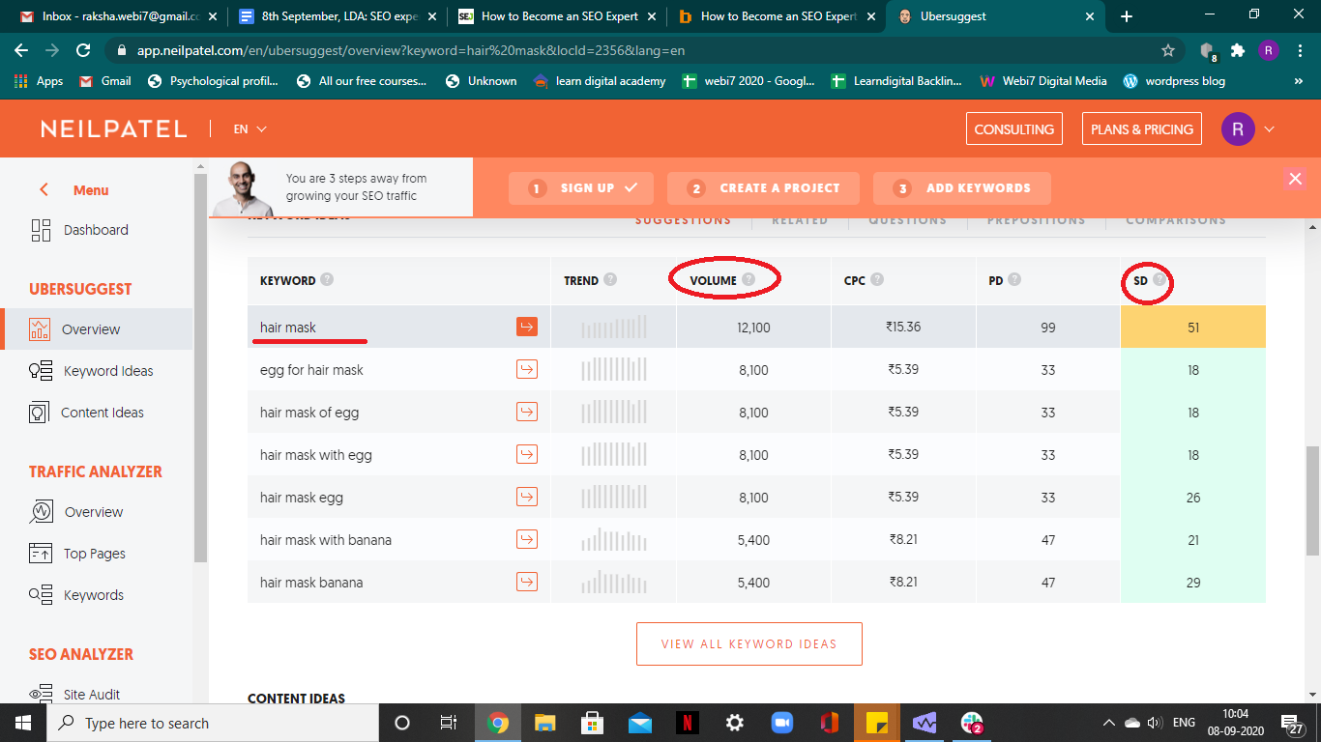1321x742 pixels.
Task: Open Chrome from the taskbar
Action: 498,723
